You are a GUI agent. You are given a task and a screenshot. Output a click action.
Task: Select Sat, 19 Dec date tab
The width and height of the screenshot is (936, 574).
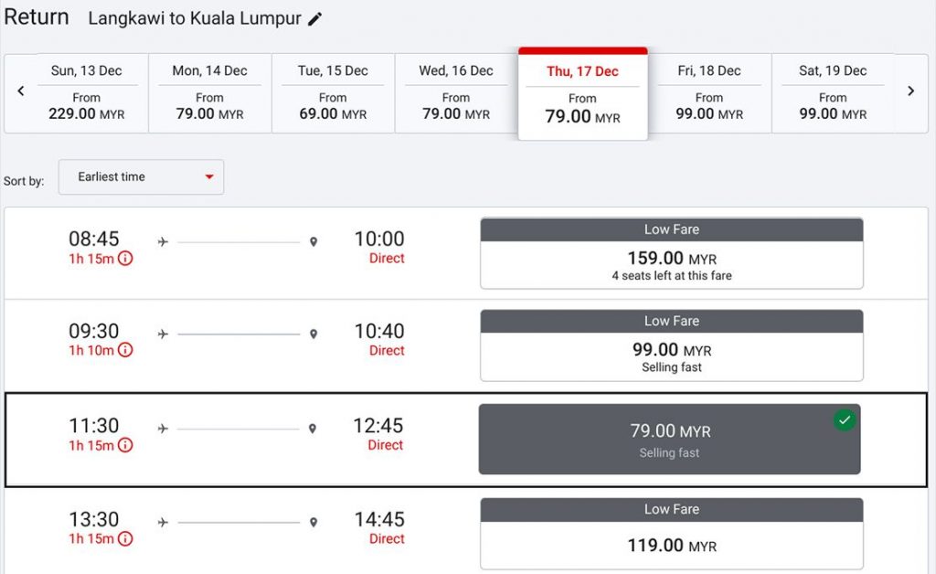[833, 93]
